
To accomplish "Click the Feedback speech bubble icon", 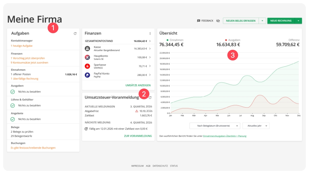I will [199, 21].
